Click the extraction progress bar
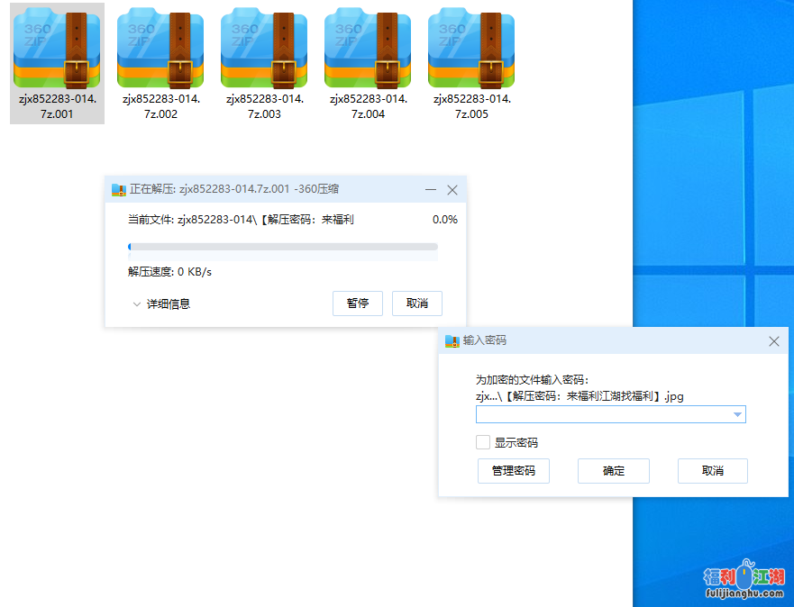Image resolution: width=794 pixels, height=607 pixels. (x=283, y=247)
